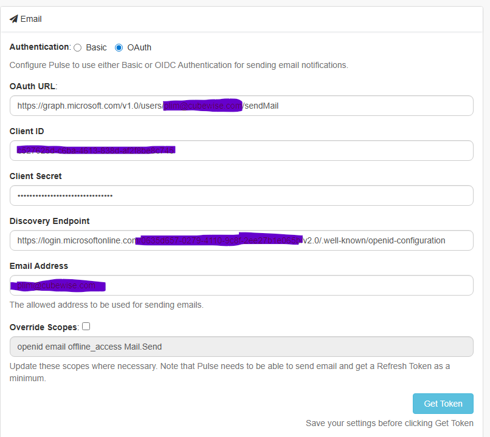The image size is (490, 437).
Task: Click the 'Update these scopes where necessary' note
Action: click(x=230, y=372)
